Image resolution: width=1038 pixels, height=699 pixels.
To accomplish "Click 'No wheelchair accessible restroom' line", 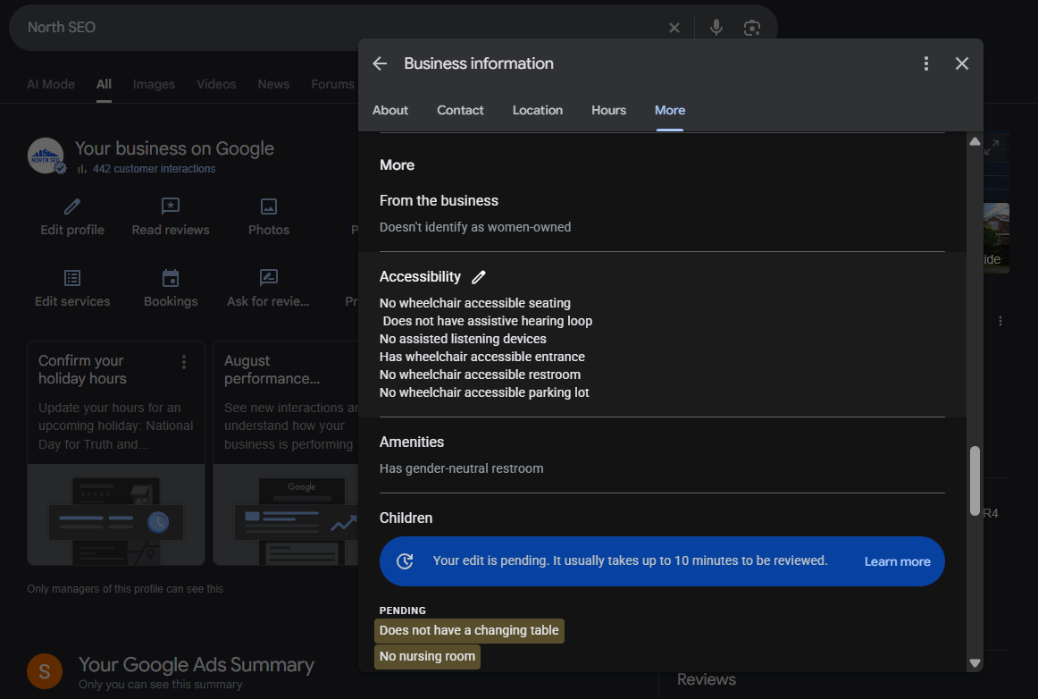I will [480, 375].
